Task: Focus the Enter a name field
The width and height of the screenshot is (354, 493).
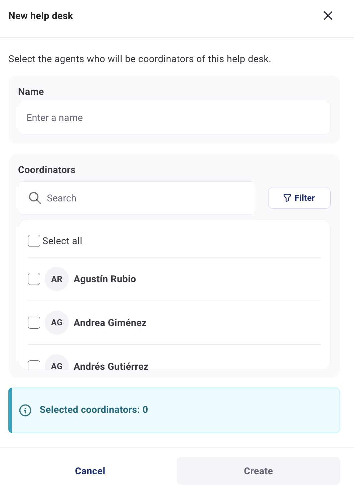Action: [x=174, y=118]
